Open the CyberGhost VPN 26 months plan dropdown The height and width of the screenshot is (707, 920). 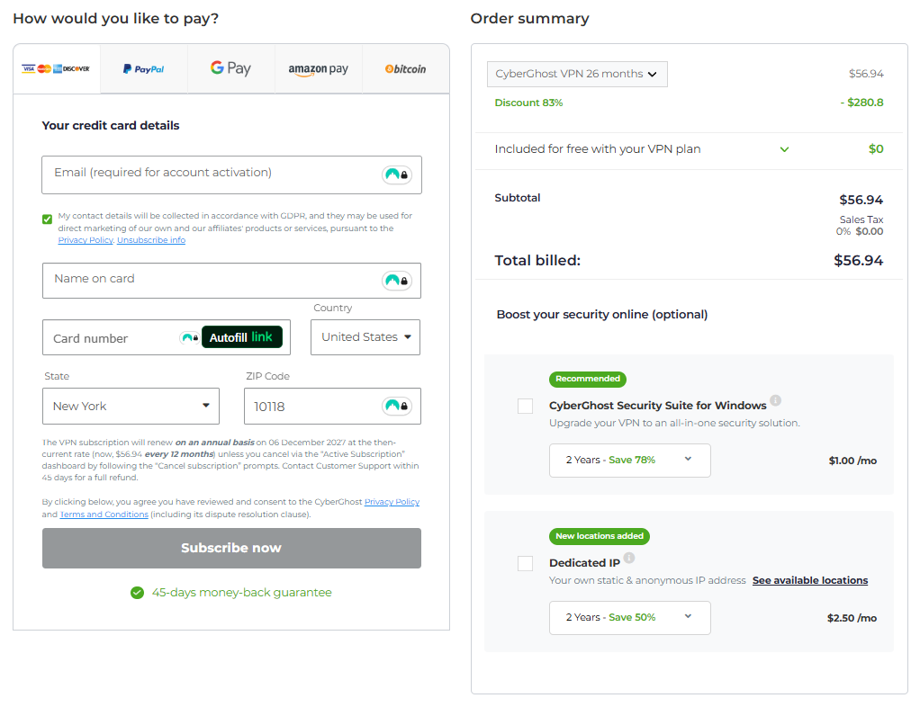point(577,74)
